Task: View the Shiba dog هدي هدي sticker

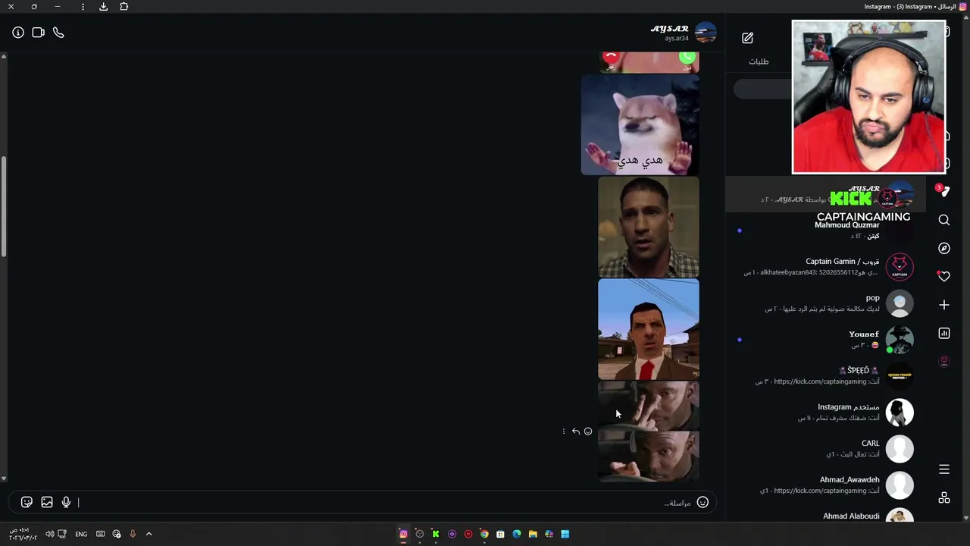Action: click(640, 125)
